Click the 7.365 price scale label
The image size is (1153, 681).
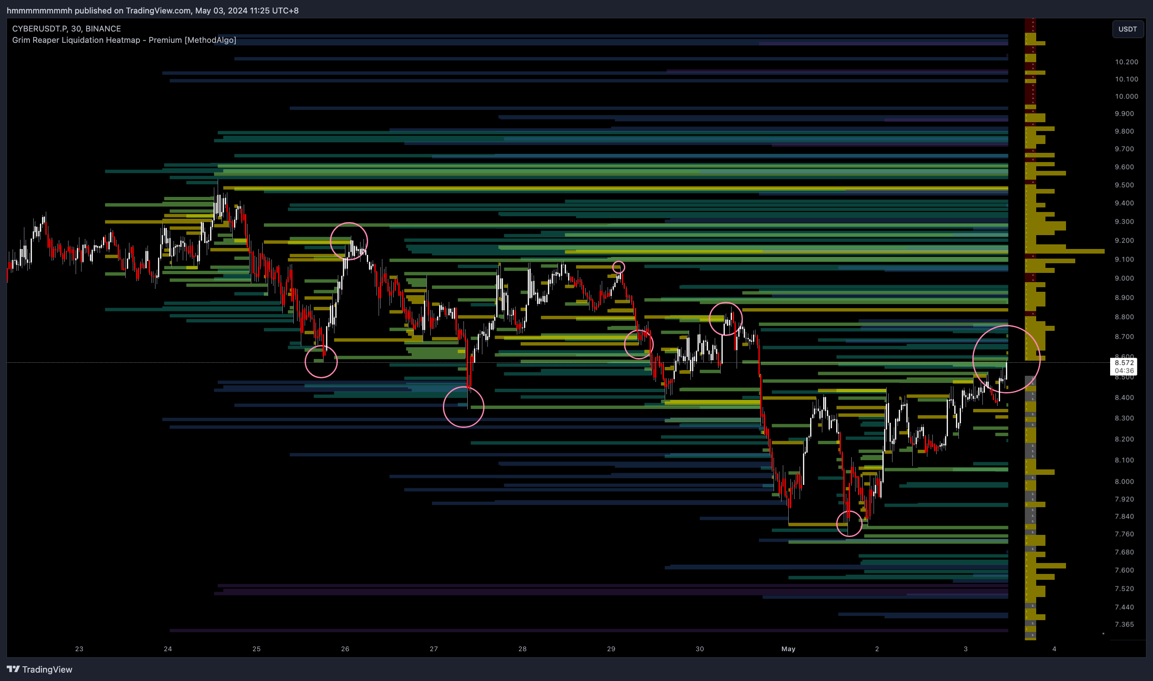pos(1124,624)
